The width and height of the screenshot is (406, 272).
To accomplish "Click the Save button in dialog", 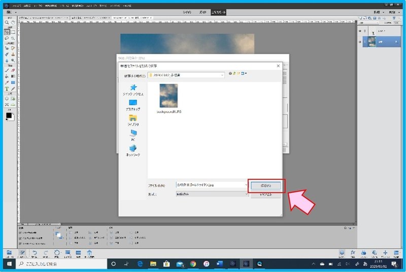I will coord(265,186).
